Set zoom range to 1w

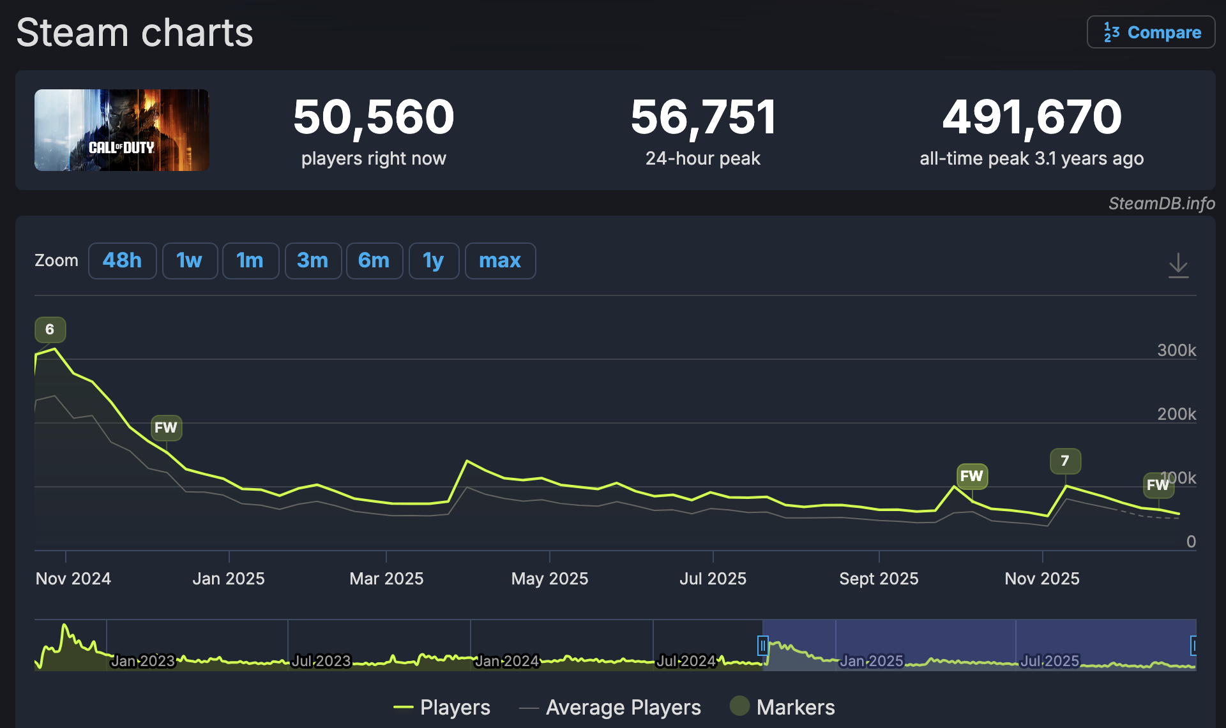(x=190, y=261)
